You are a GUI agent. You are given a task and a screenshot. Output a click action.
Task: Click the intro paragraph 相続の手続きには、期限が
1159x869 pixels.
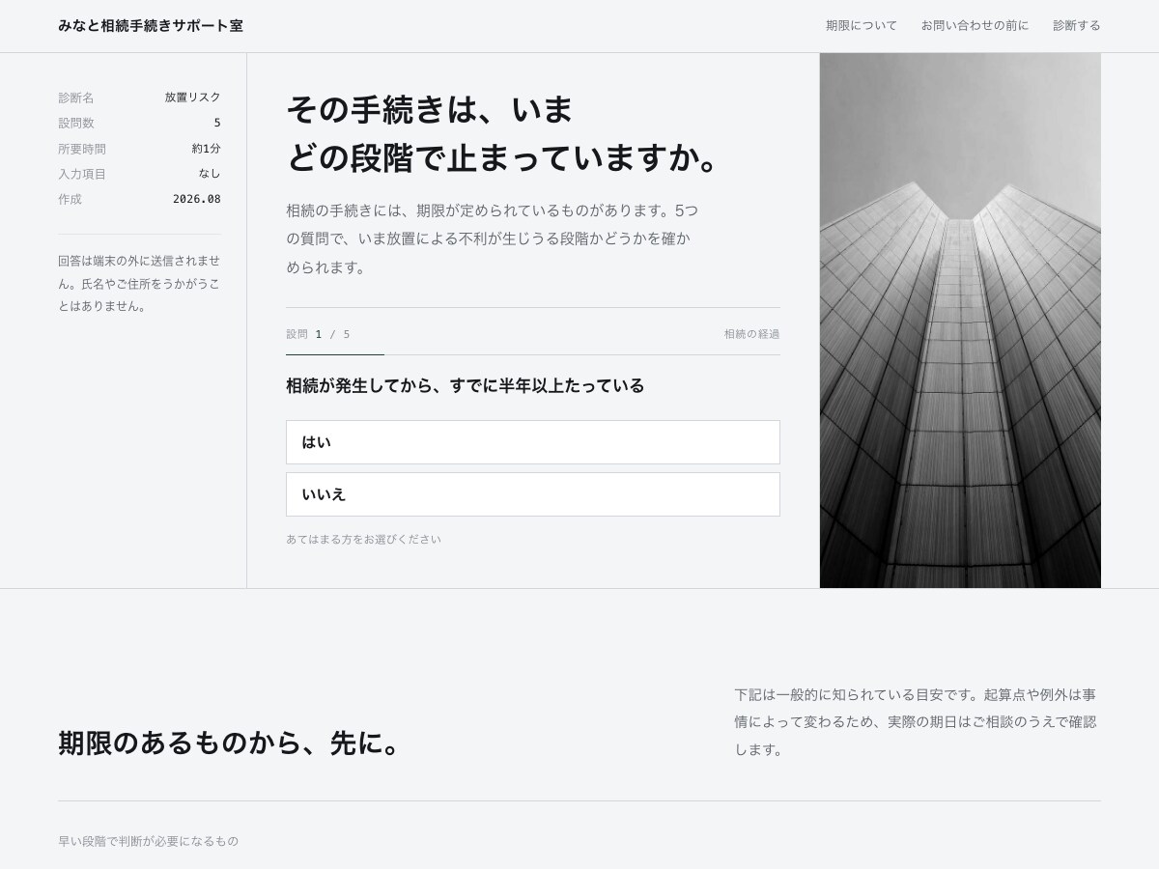click(x=493, y=238)
